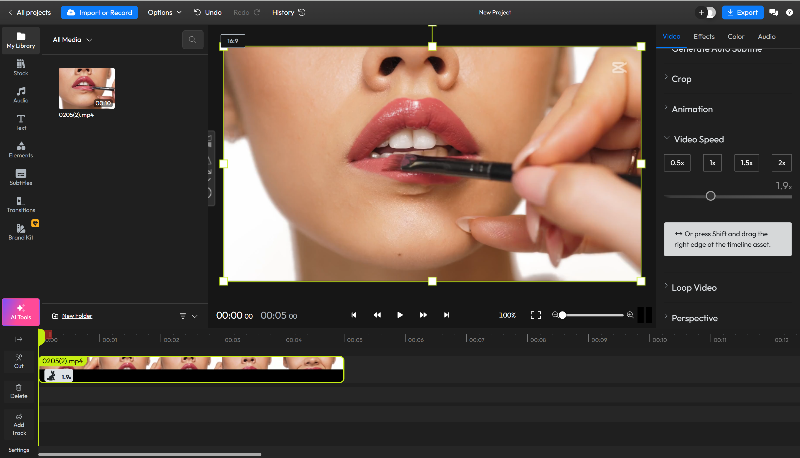Screen dimensions: 800x458
Task: Switch to the Color tab
Action: [x=736, y=36]
